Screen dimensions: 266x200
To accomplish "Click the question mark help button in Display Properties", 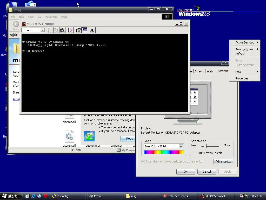I will coord(225,63).
